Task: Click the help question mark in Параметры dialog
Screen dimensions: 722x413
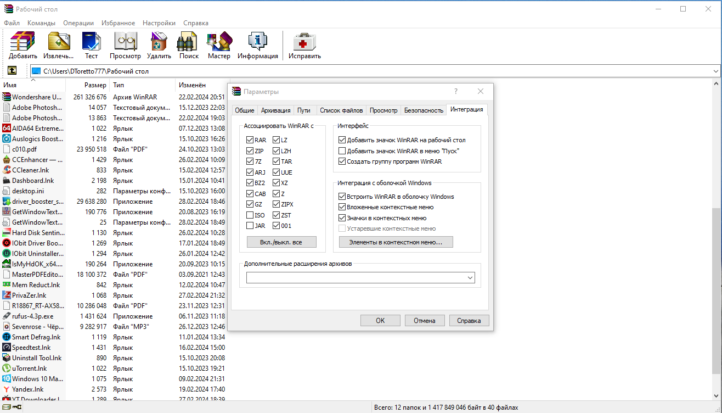Action: pyautogui.click(x=456, y=91)
